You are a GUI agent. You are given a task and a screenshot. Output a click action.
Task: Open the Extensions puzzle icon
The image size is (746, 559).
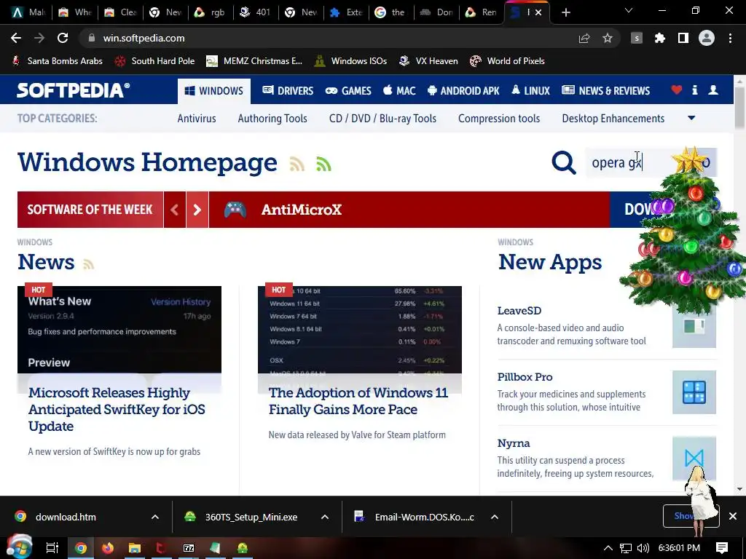tap(660, 38)
